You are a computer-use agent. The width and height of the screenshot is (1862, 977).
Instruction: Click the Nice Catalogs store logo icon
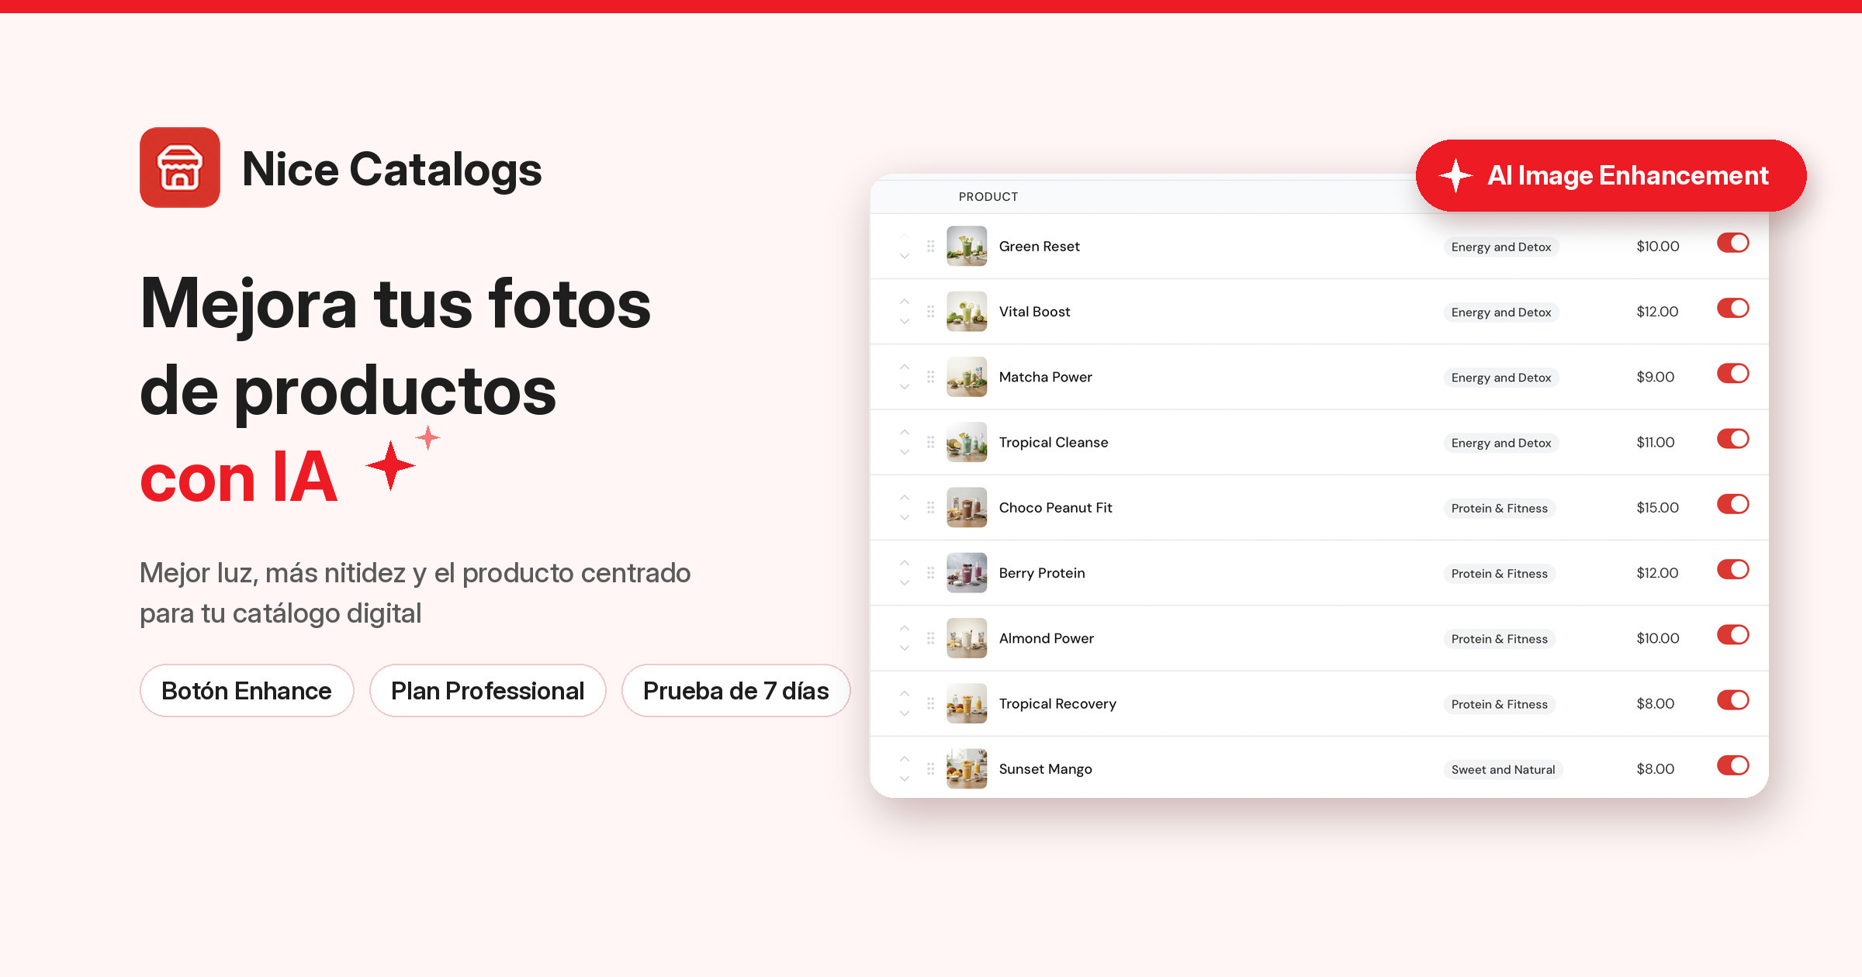(x=180, y=167)
